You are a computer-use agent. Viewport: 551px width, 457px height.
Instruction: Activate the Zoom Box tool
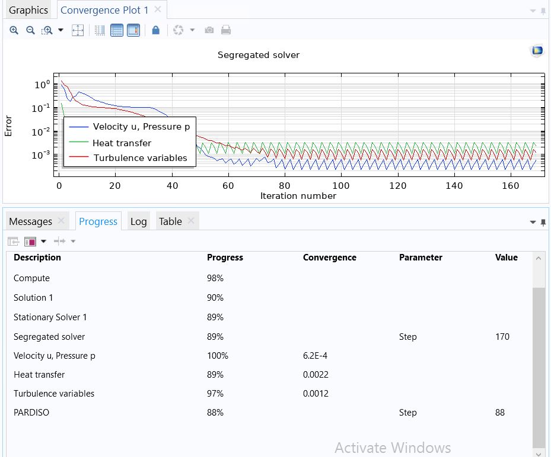47,30
